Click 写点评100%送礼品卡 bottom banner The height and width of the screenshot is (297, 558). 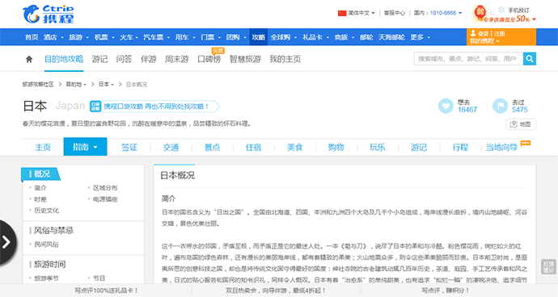106,291
